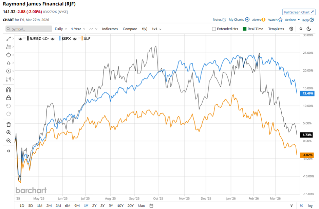The image size is (319, 209).
Task: Select the line drawing tool
Action: (8, 39)
